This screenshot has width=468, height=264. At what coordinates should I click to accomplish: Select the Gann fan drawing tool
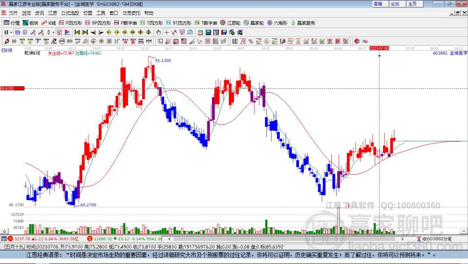point(168,41)
